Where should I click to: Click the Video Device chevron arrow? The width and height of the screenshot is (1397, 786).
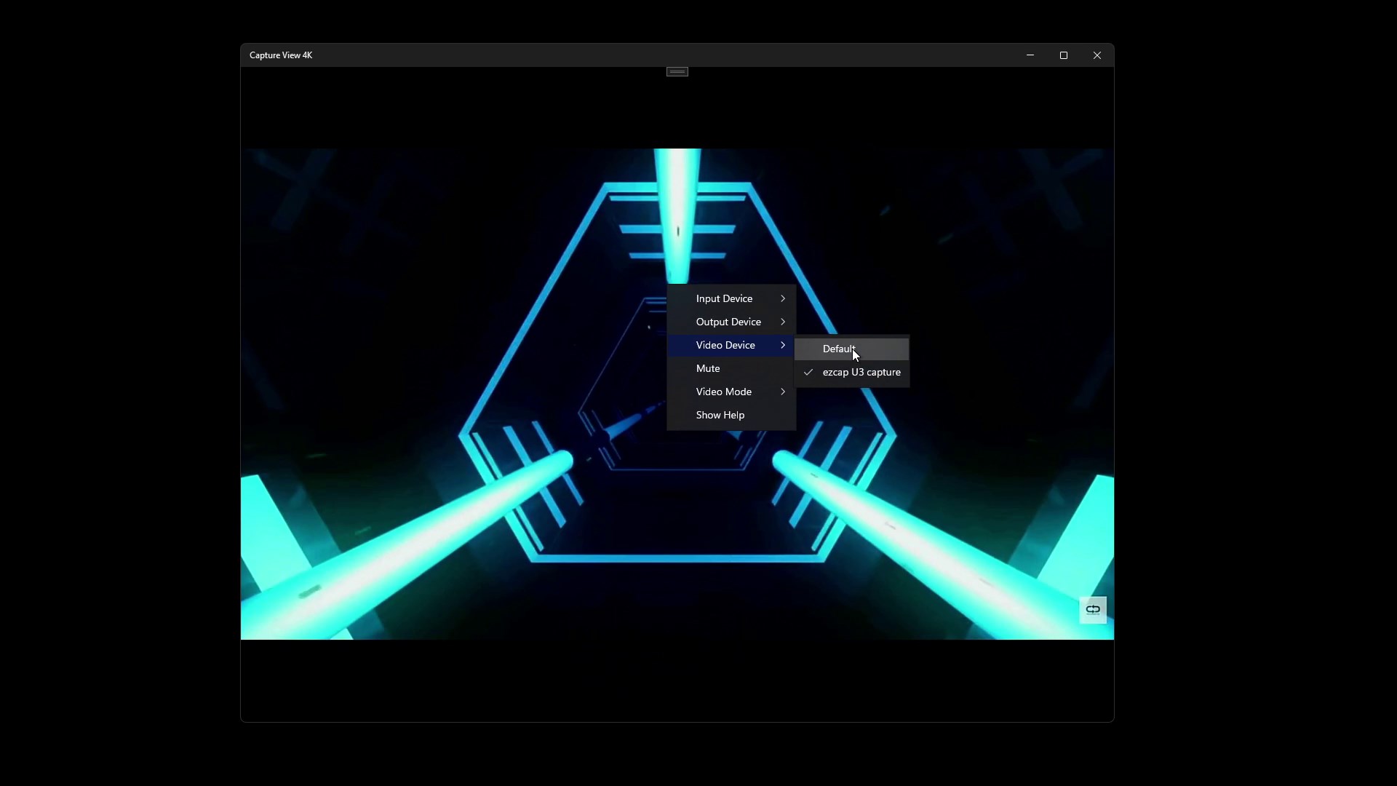pos(783,346)
